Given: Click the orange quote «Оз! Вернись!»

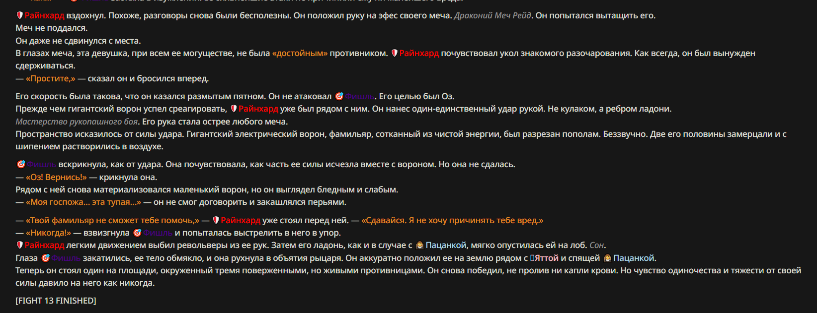Looking at the screenshot, I should tap(56, 177).
